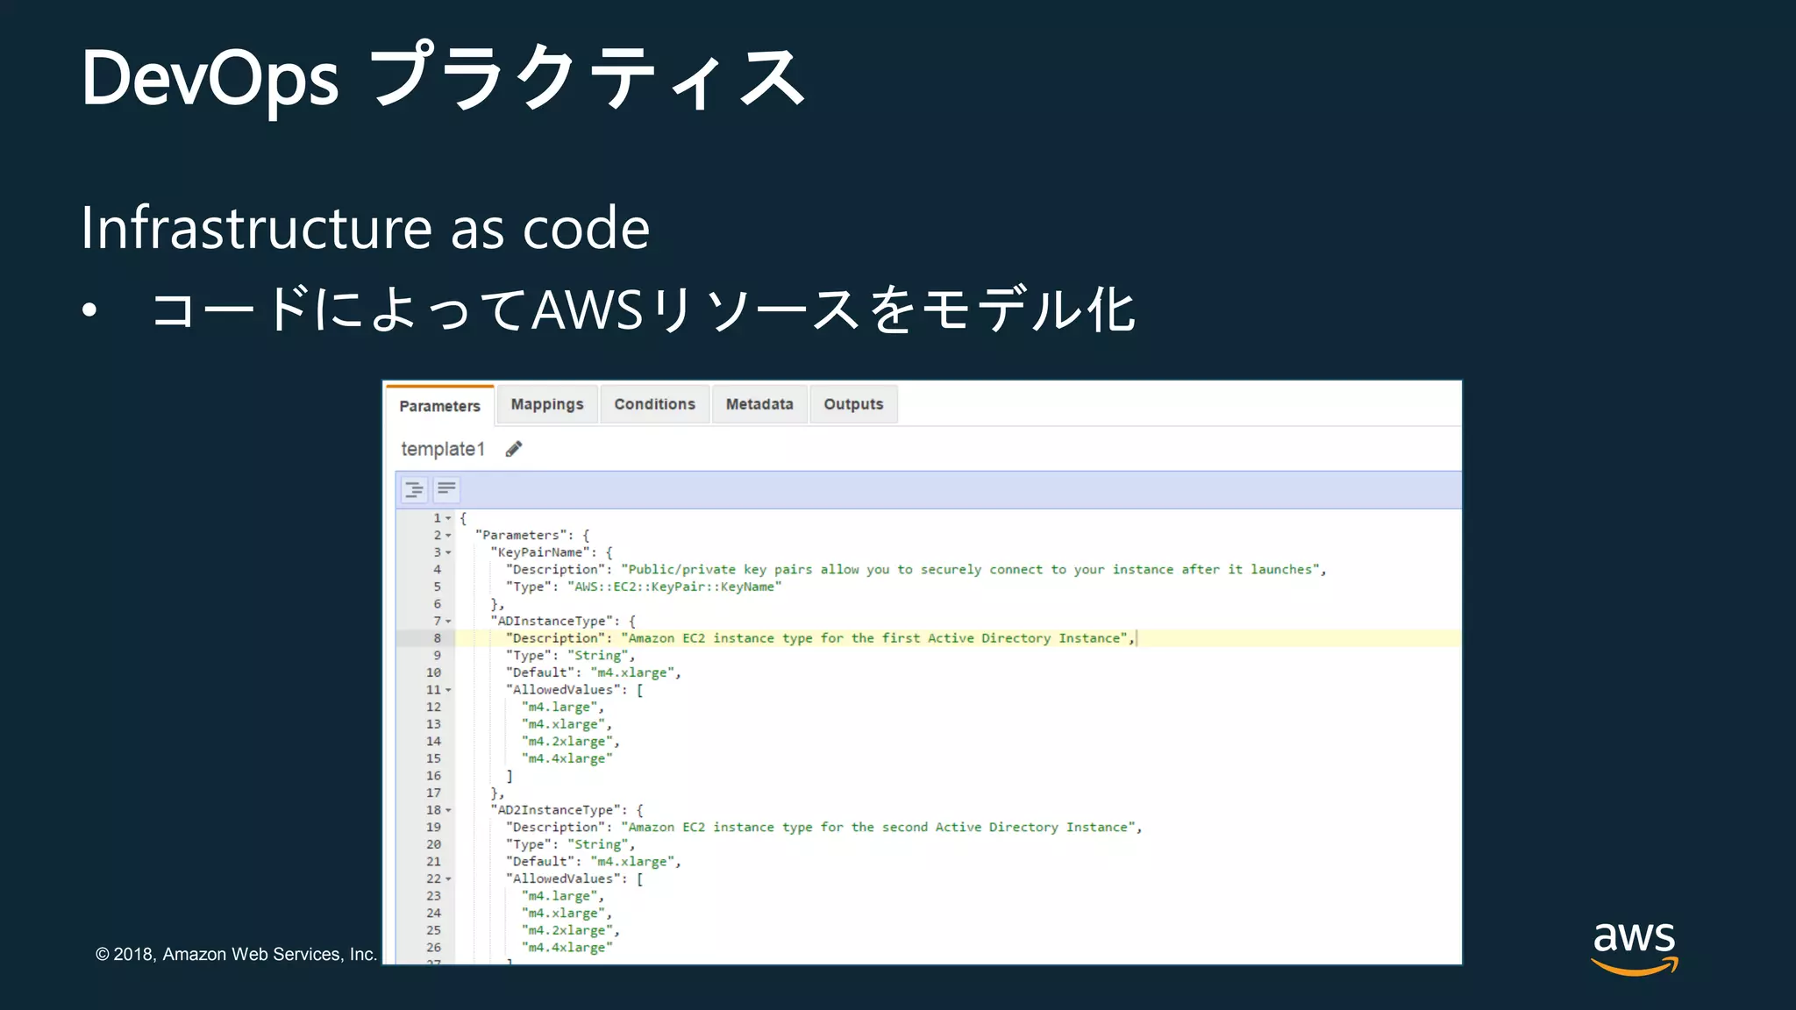Click the pencil icon beside template1

tap(514, 449)
